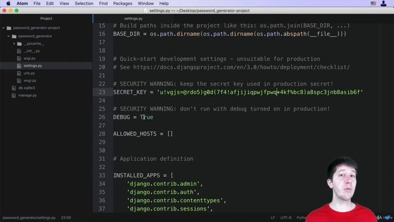Image resolution: width=394 pixels, height=222 pixels.
Task: Open urls.py in the tree
Action: tap(29, 73)
